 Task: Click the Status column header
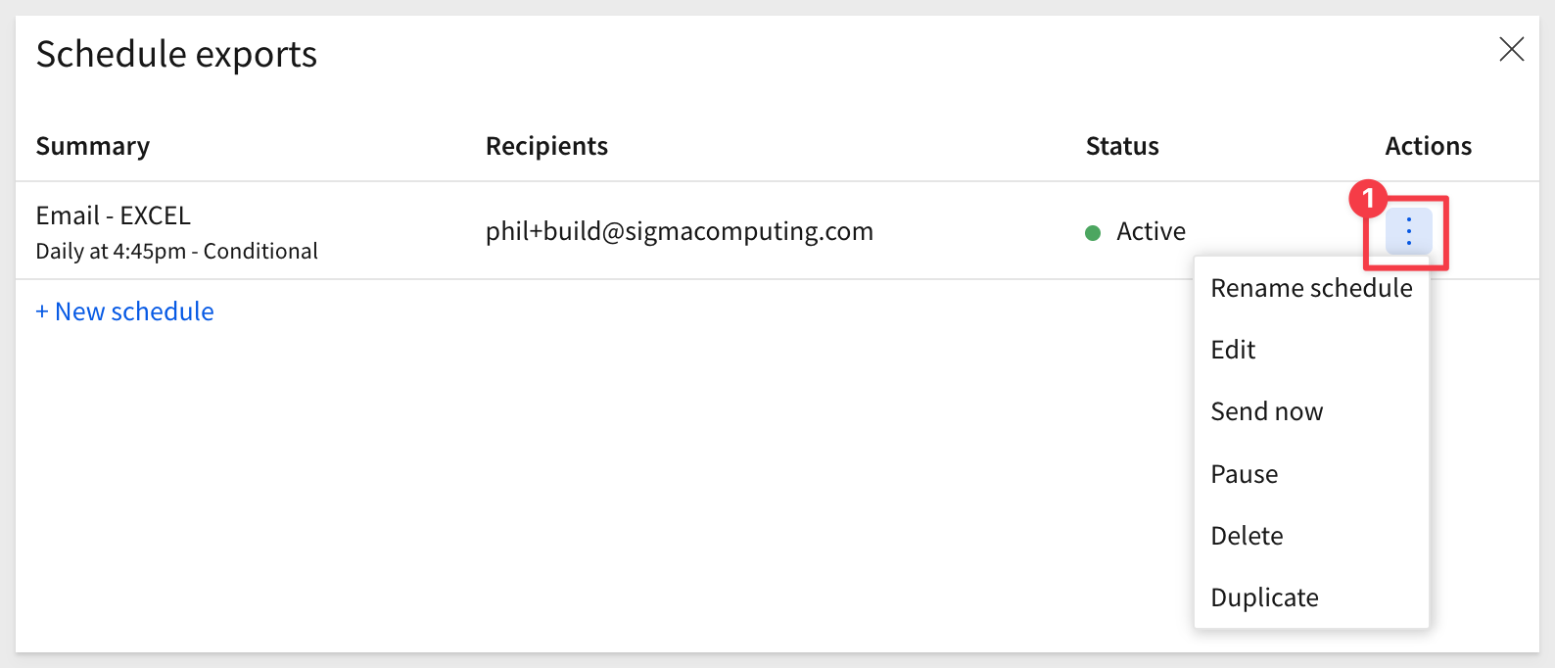point(1122,146)
